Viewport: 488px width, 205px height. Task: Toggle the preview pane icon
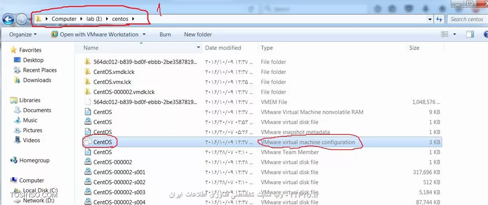(x=469, y=34)
